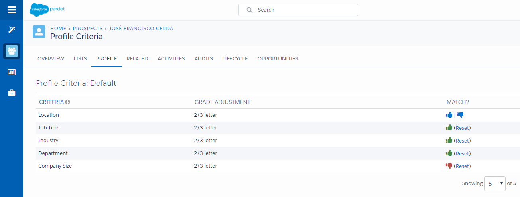This screenshot has height=197, width=520.
Task: Click the Marketing wand sidebar icon
Action: click(12, 29)
